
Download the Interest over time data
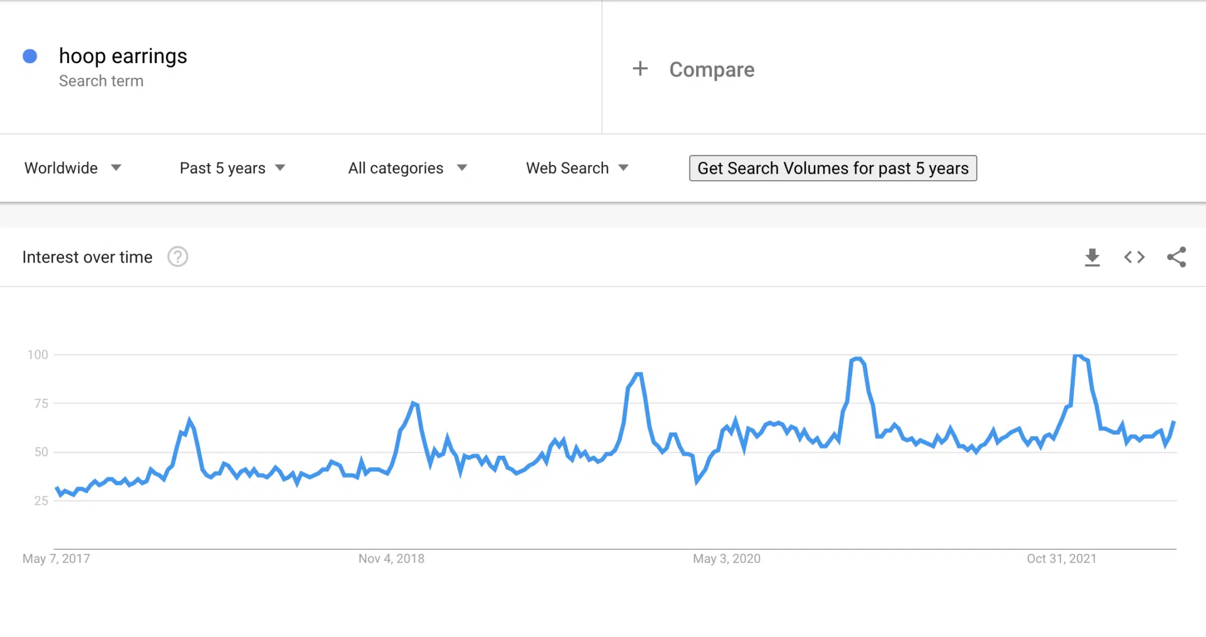click(x=1092, y=257)
